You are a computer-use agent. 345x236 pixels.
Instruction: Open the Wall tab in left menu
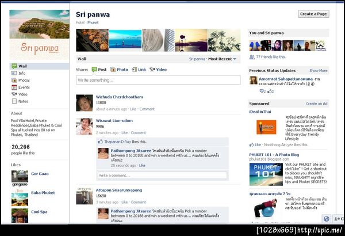click(x=39, y=66)
